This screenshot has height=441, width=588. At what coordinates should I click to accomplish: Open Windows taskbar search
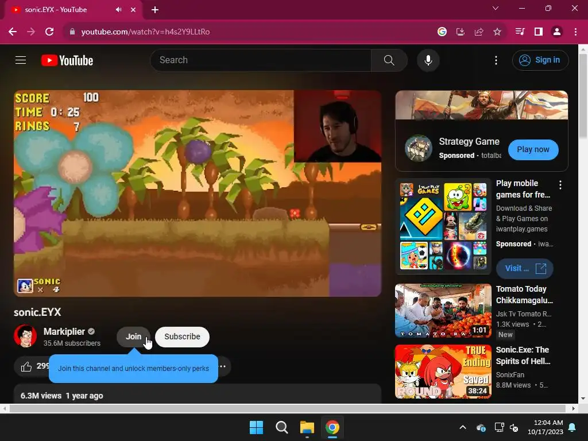click(x=281, y=427)
